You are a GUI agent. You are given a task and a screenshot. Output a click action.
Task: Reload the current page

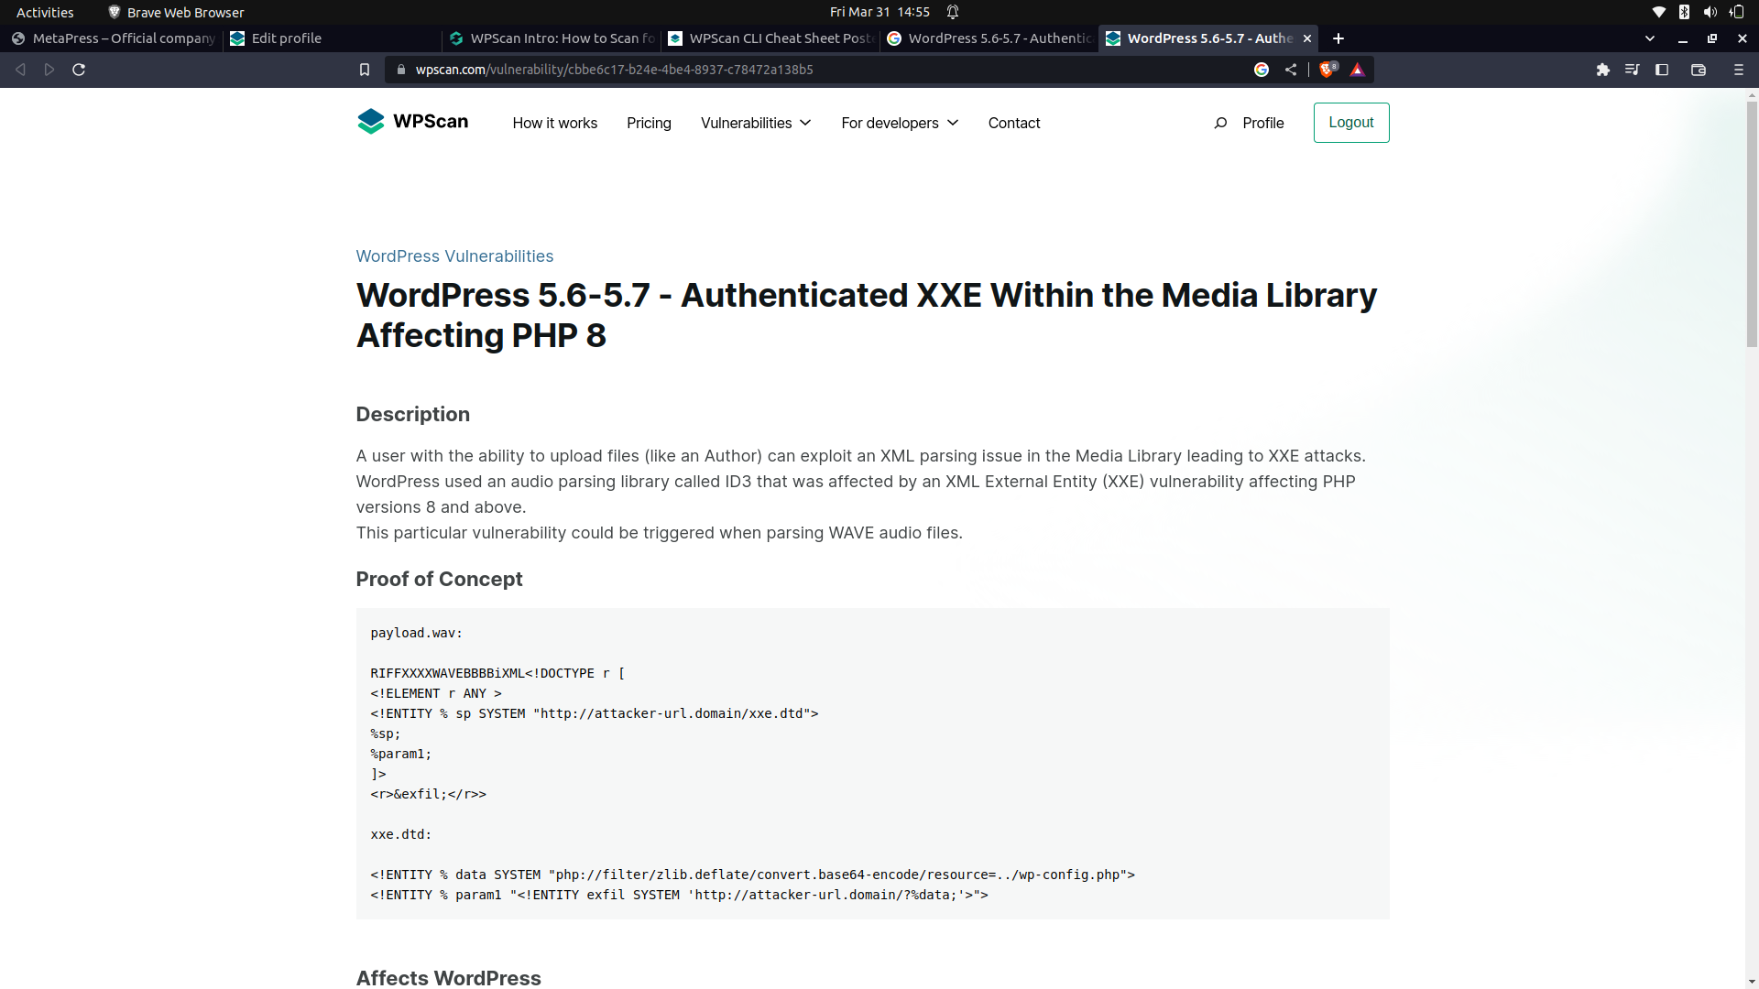tap(79, 69)
